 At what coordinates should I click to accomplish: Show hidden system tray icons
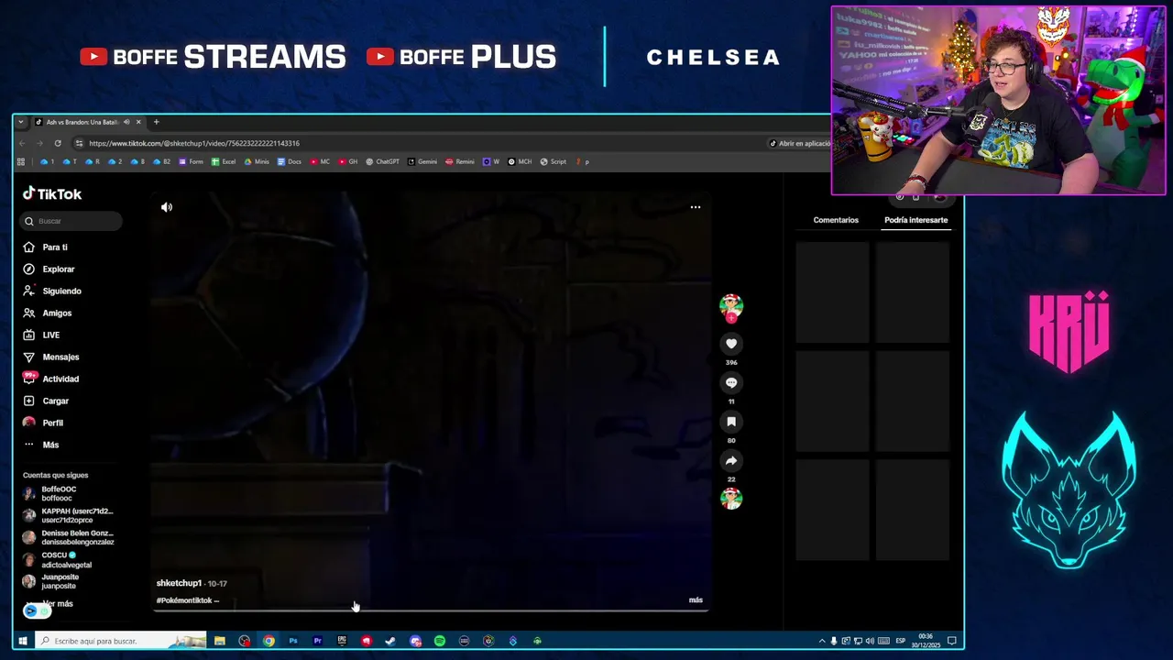(822, 641)
